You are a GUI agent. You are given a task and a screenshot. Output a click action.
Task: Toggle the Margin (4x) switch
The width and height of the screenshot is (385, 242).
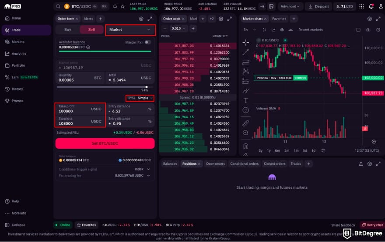click(x=147, y=42)
